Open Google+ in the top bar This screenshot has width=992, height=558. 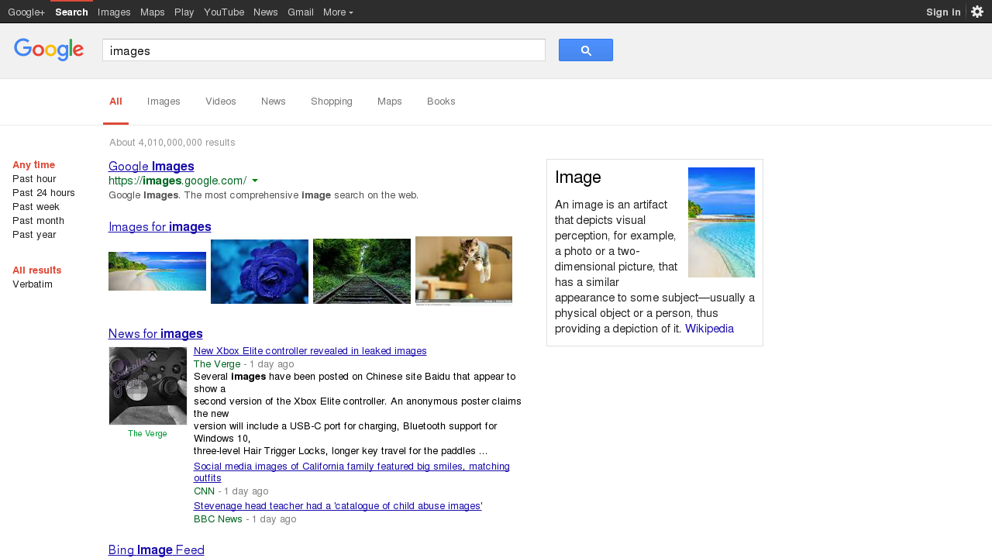pos(26,12)
